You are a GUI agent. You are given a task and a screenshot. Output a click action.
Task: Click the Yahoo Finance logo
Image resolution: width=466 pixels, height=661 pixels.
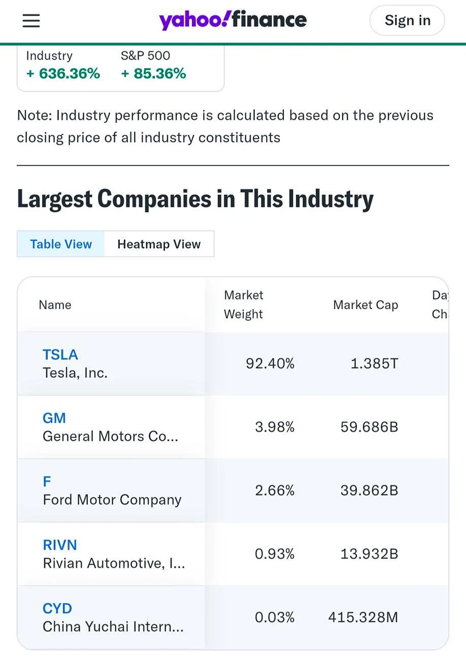[232, 20]
